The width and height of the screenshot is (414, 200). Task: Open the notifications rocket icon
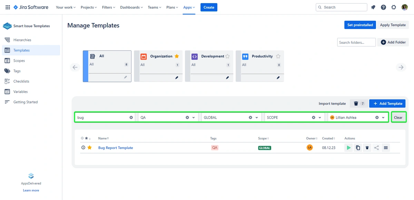(x=373, y=7)
